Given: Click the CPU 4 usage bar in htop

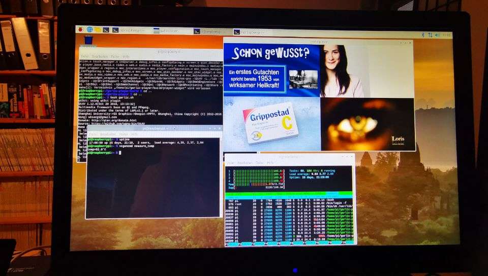Looking at the screenshot, I should 256,181.
